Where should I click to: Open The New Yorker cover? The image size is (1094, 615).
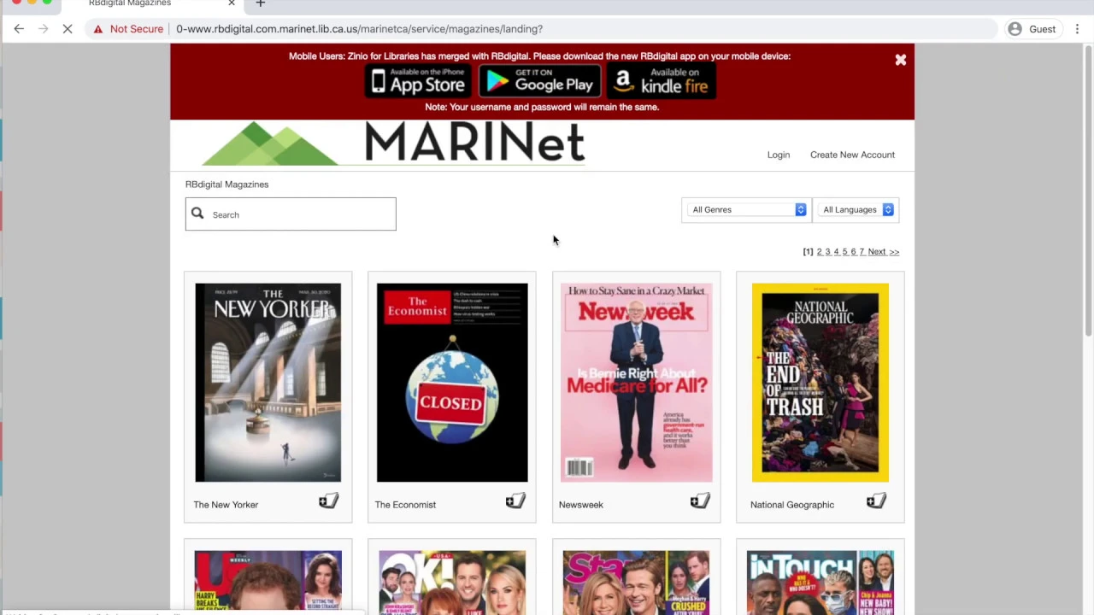point(268,383)
